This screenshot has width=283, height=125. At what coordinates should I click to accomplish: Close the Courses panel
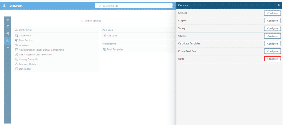(x=279, y=5)
